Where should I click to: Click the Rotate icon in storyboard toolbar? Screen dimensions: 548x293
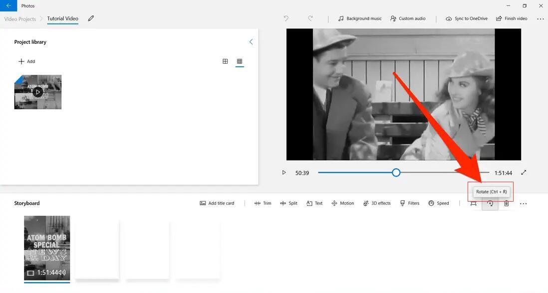point(490,204)
